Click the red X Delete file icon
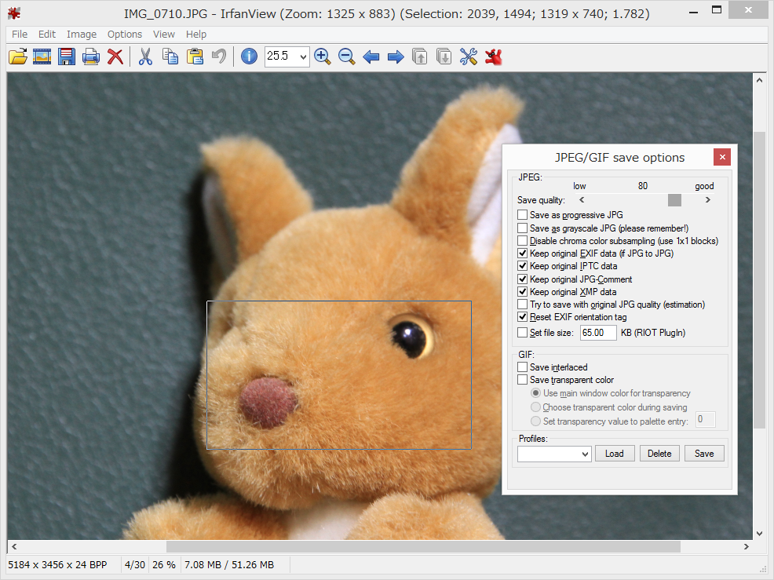 point(115,57)
